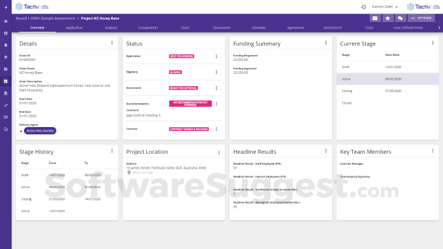The height and width of the screenshot is (249, 443).
Task: Switch to the Team tab
Action: tap(184, 28)
